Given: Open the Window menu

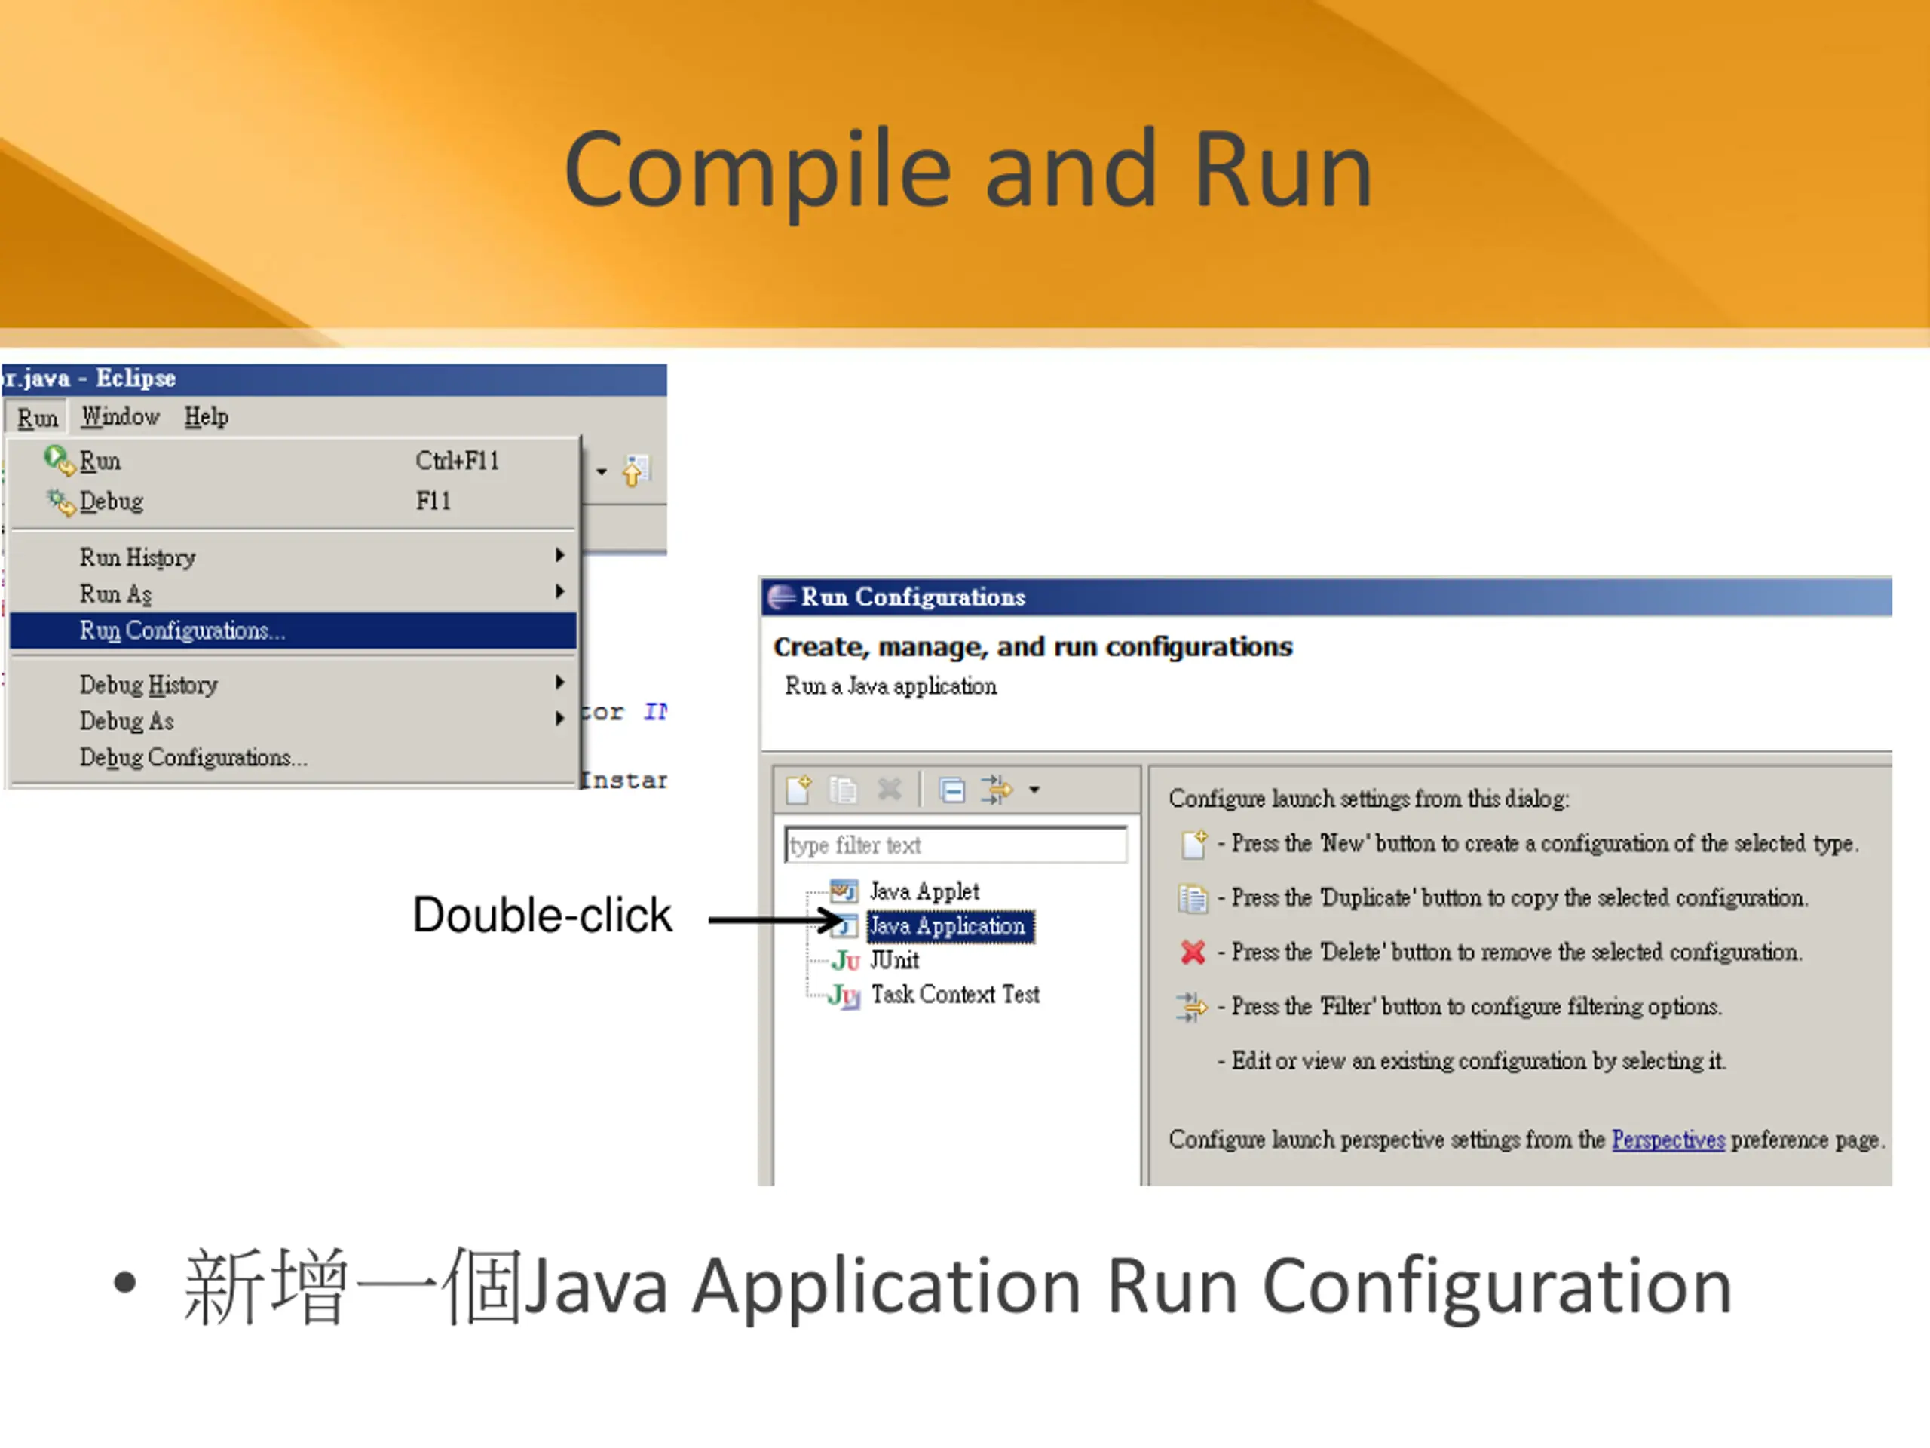Looking at the screenshot, I should 121,417.
